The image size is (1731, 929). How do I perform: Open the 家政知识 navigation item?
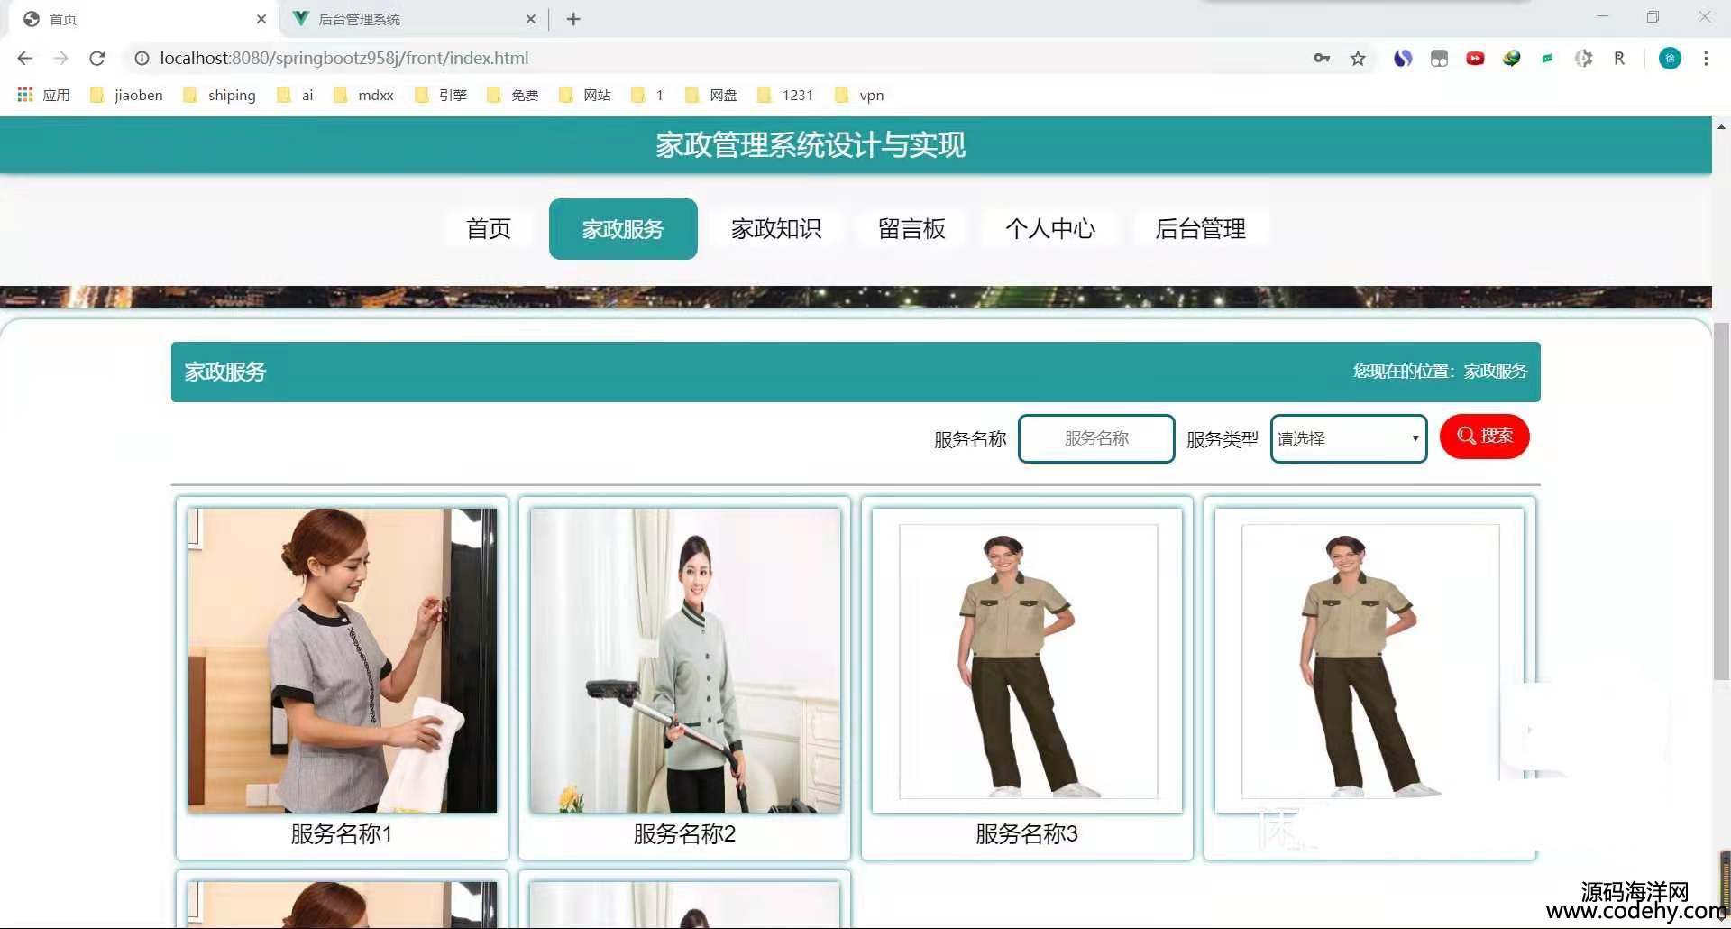click(776, 229)
